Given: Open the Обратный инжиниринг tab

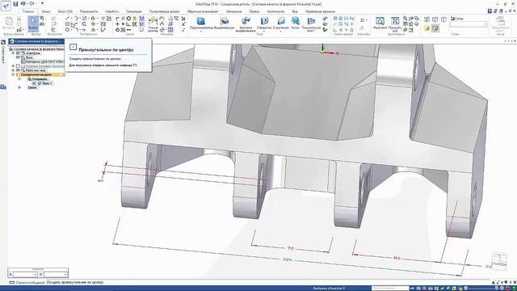Looking at the screenshot, I should pos(203,11).
